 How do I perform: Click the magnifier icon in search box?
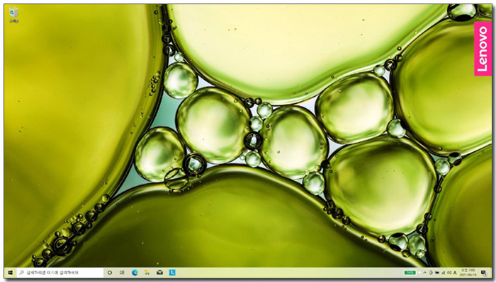click(21, 273)
